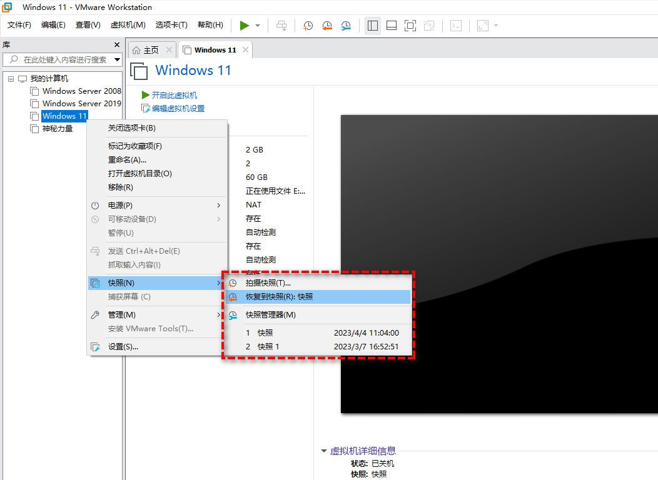Open the 编辑(E) menu

(x=53, y=25)
